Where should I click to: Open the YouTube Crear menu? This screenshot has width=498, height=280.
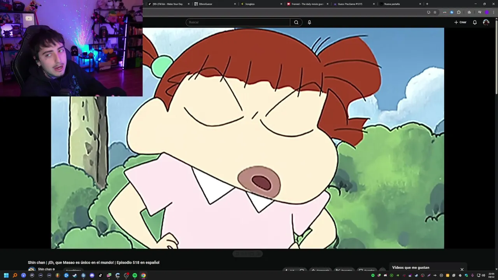point(460,22)
